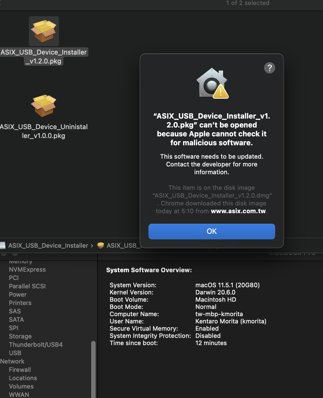Viewport: 323px width, 398px height.
Task: Select NVMExpress in System Information sidebar
Action: pyautogui.click(x=27, y=269)
